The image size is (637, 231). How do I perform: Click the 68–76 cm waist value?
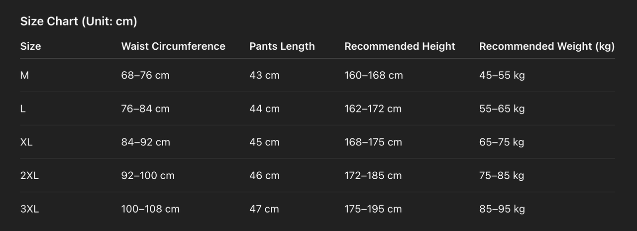(145, 75)
